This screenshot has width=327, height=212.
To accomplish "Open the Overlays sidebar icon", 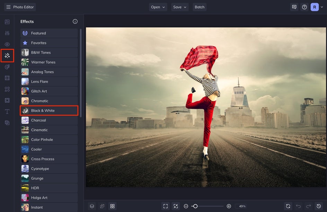I will (x=7, y=100).
